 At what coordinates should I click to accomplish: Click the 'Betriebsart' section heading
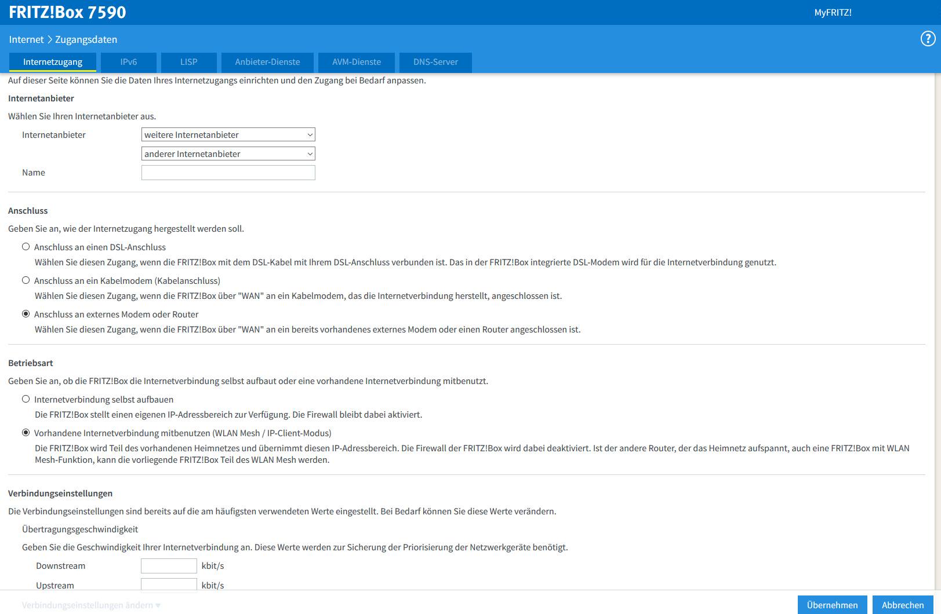pyautogui.click(x=31, y=363)
